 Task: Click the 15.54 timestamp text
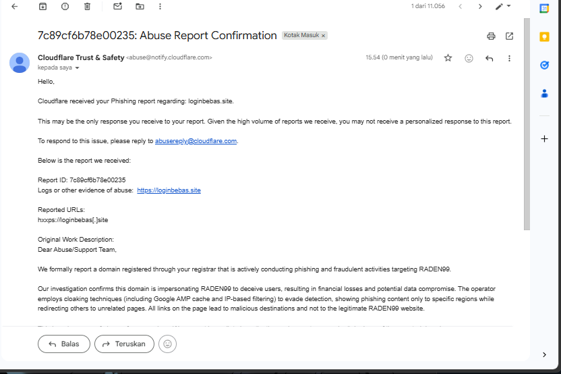tap(399, 57)
